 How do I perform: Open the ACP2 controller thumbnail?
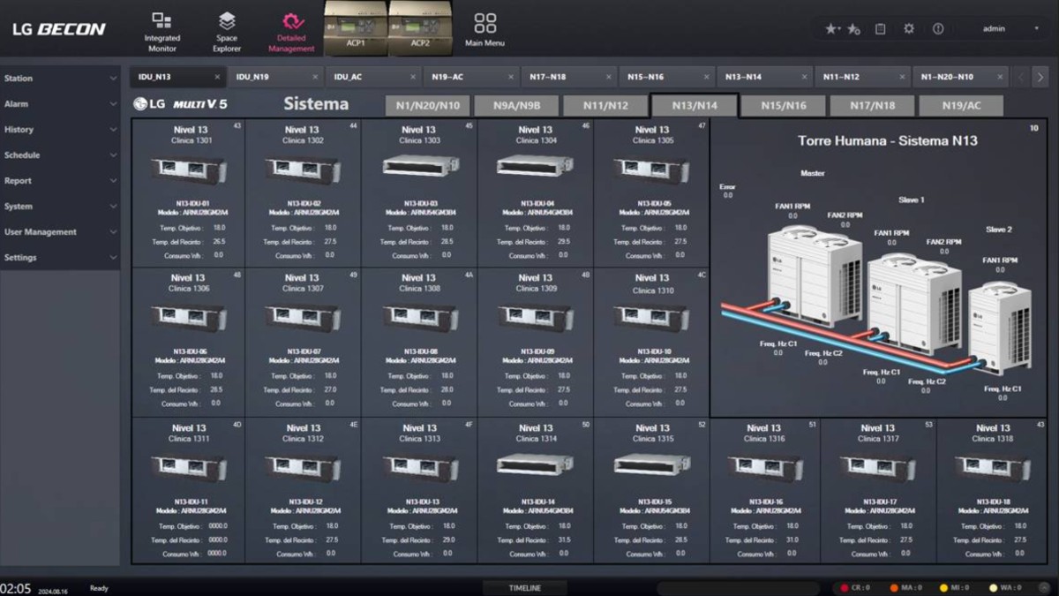pyautogui.click(x=420, y=28)
